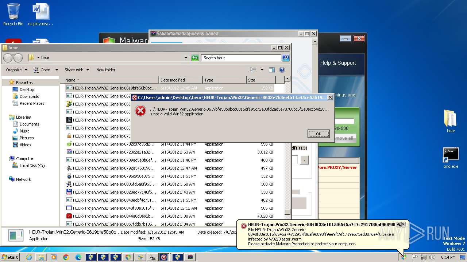Viewport: 467px width, 262px height.
Task: Click the file list scrollbar up arrow
Action: [287, 79]
